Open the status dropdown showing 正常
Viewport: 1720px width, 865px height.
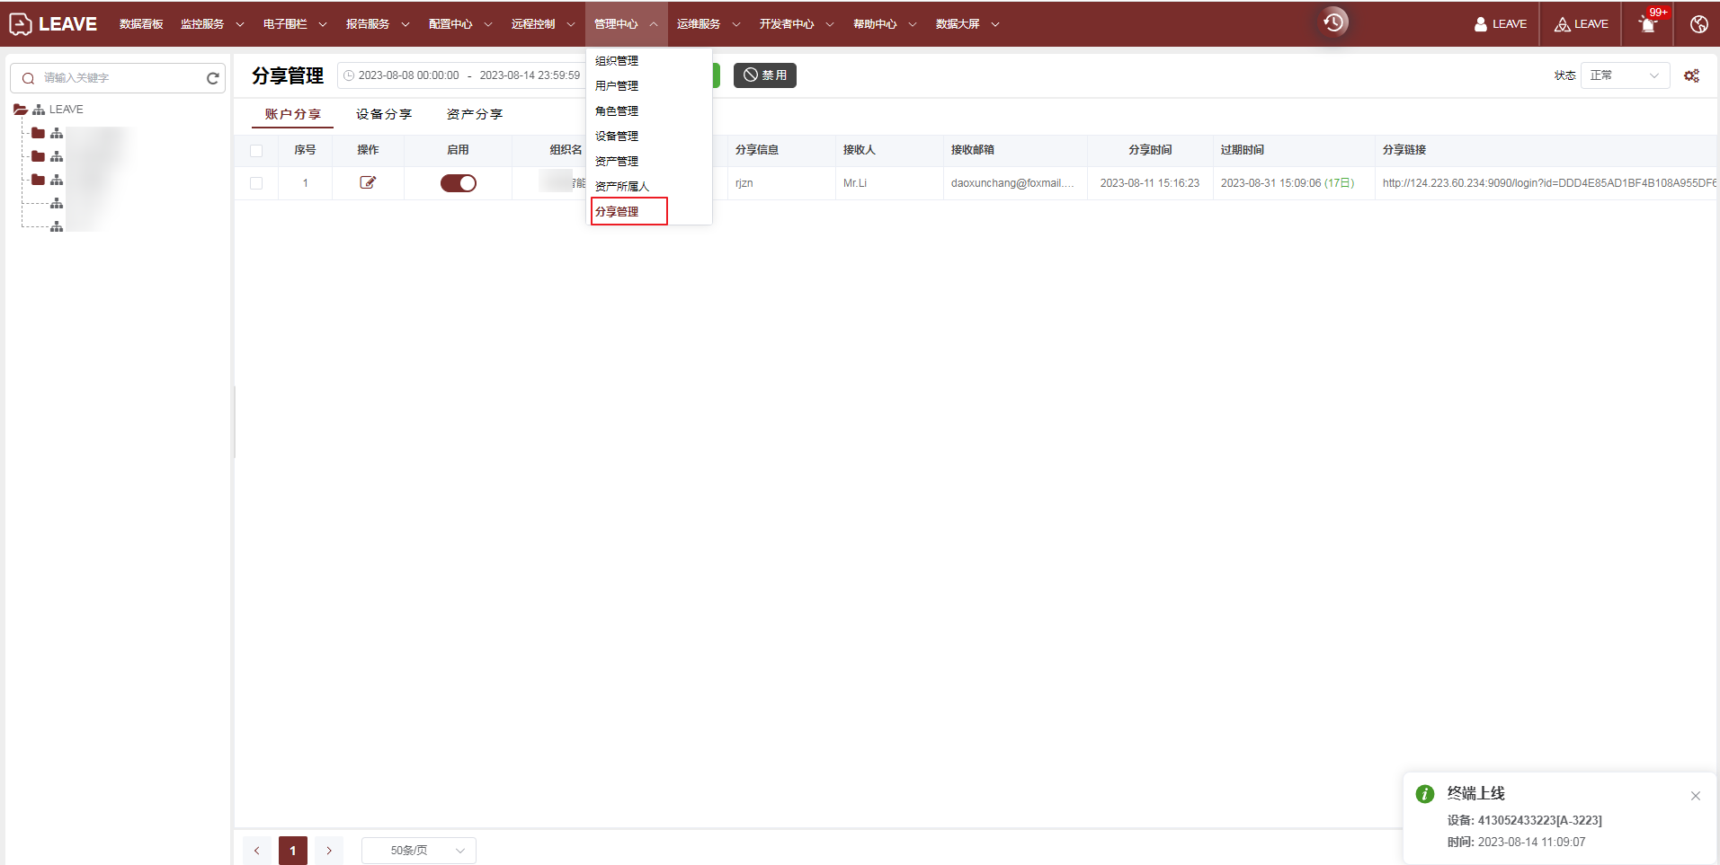1624,75
